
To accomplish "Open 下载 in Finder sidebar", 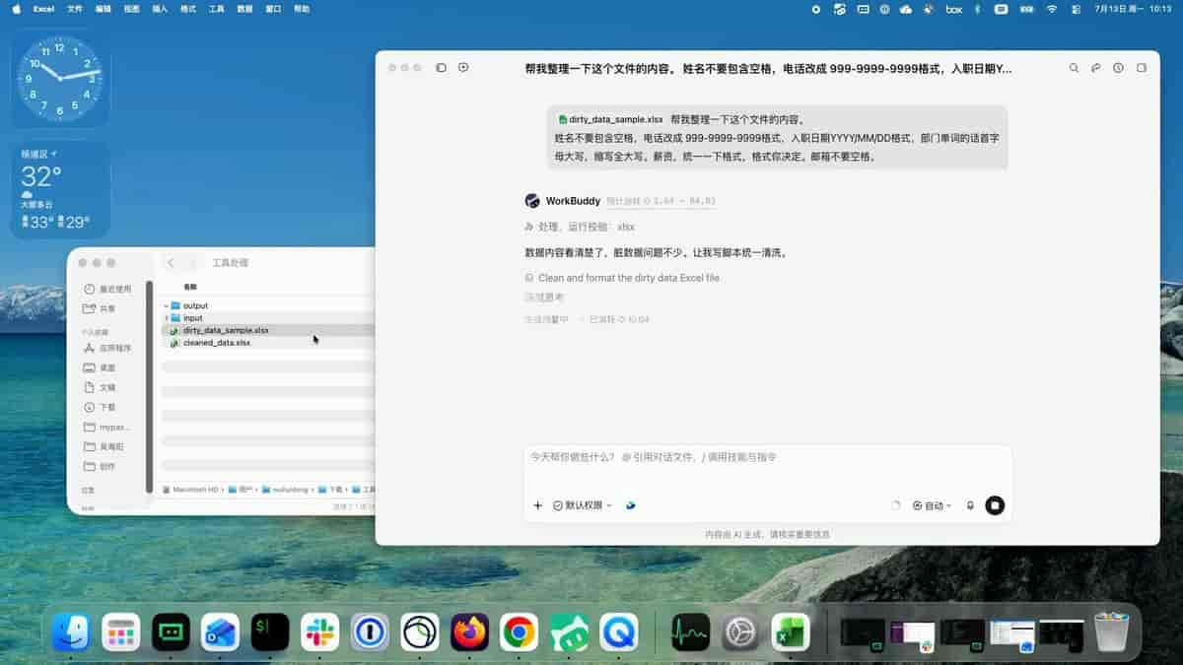I will coord(101,407).
